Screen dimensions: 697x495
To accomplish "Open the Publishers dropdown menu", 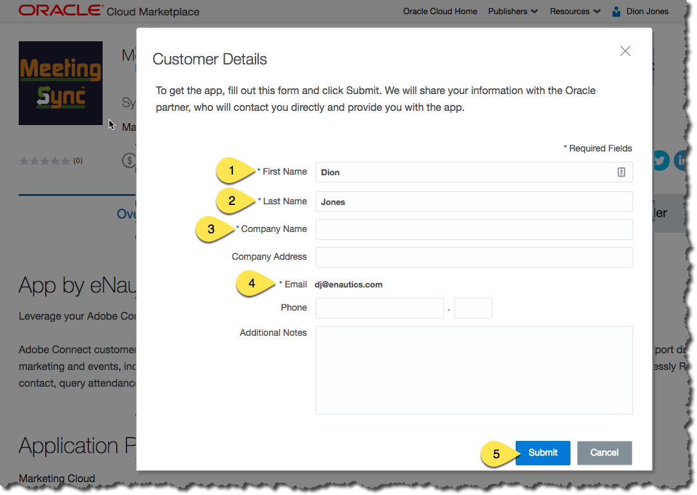I will click(x=512, y=11).
